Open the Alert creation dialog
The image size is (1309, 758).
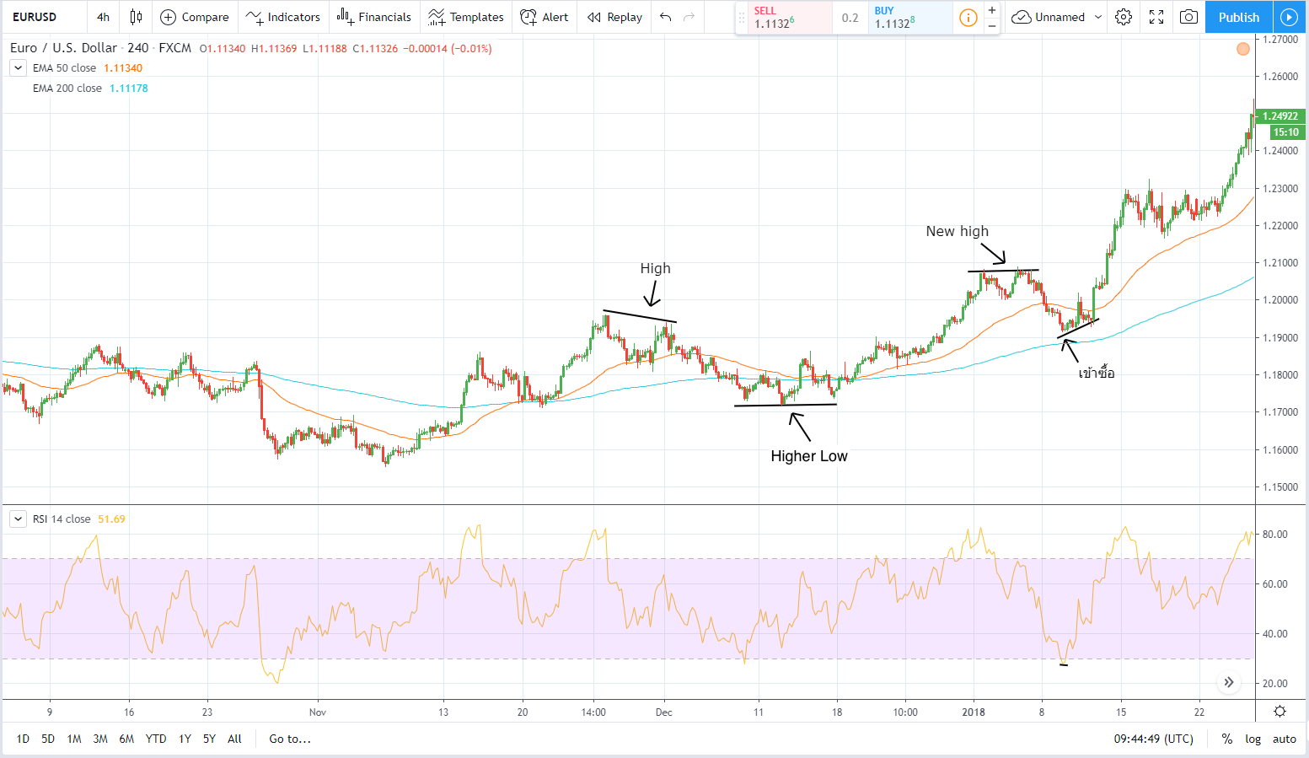[545, 17]
